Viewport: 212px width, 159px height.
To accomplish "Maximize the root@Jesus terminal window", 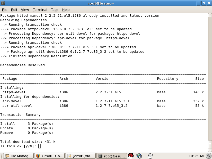I will (x=204, y=3).
